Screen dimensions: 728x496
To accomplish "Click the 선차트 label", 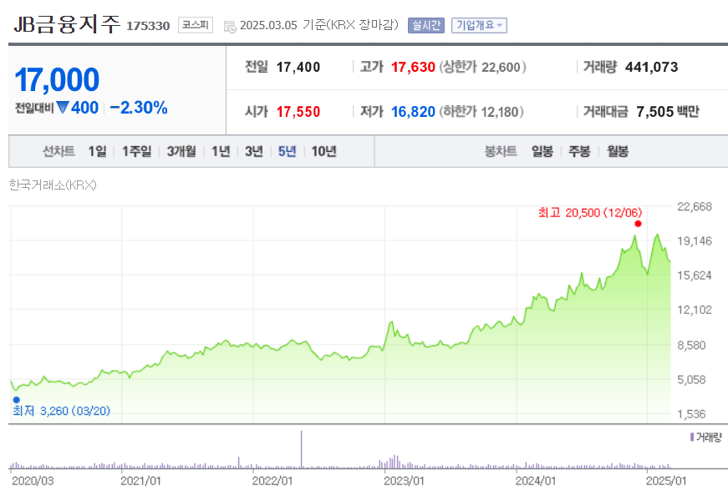I will pos(59,151).
